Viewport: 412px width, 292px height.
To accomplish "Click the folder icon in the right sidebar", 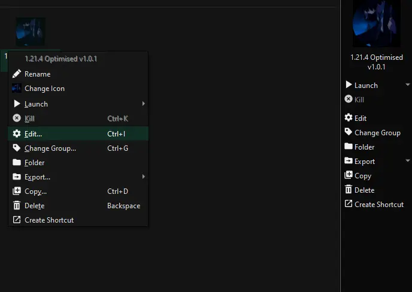I will pos(349,147).
